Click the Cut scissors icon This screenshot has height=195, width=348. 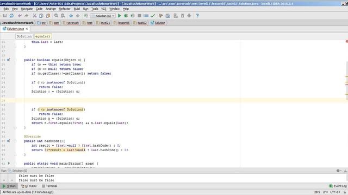pyautogui.click(x=34, y=16)
